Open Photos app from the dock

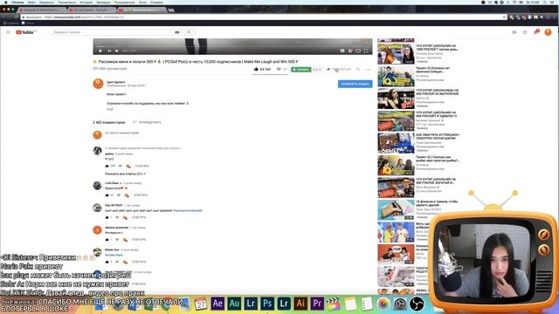tap(383, 304)
